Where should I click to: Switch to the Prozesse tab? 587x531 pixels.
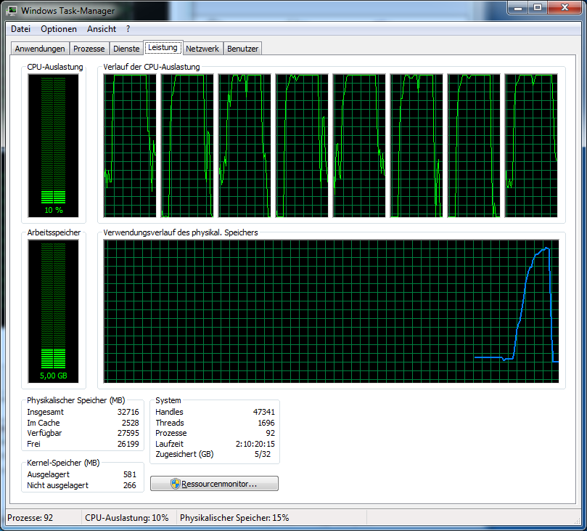point(89,49)
